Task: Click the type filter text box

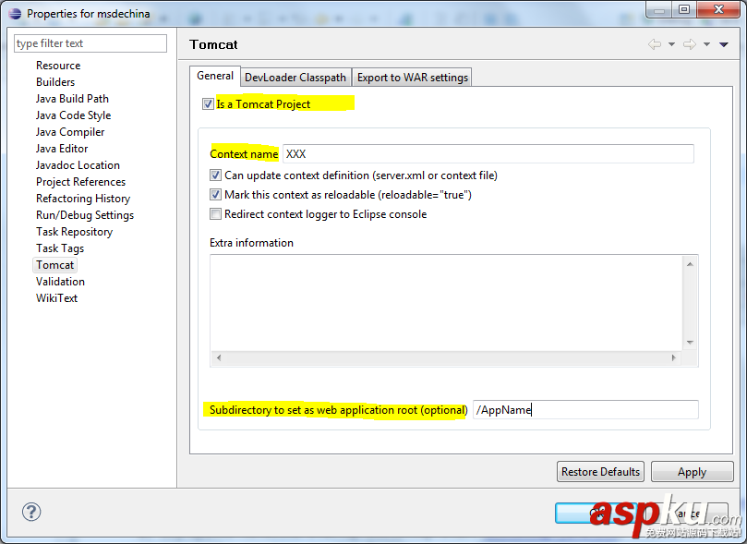Action: tap(90, 43)
